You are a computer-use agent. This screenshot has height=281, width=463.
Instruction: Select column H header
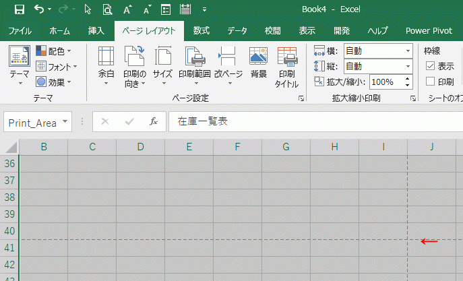point(334,147)
